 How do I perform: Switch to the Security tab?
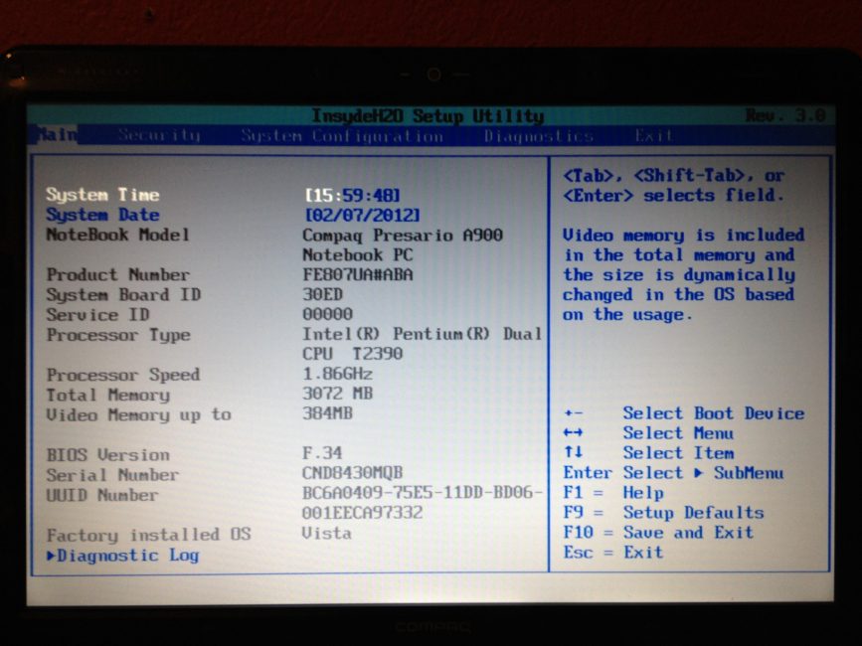click(159, 135)
